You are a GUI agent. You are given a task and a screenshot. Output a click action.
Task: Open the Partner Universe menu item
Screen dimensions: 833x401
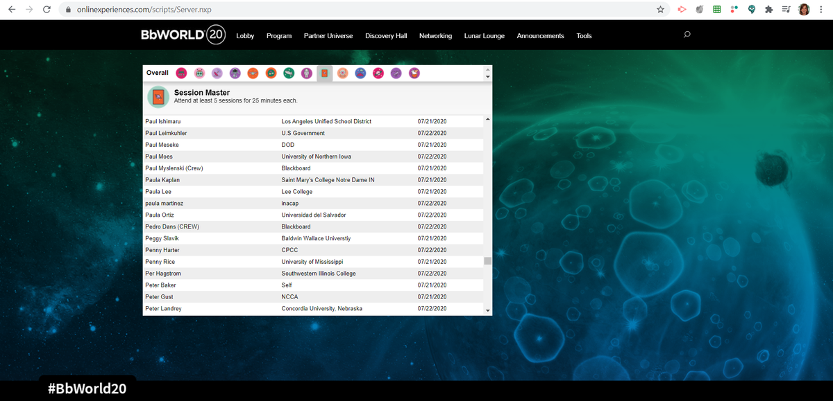328,36
